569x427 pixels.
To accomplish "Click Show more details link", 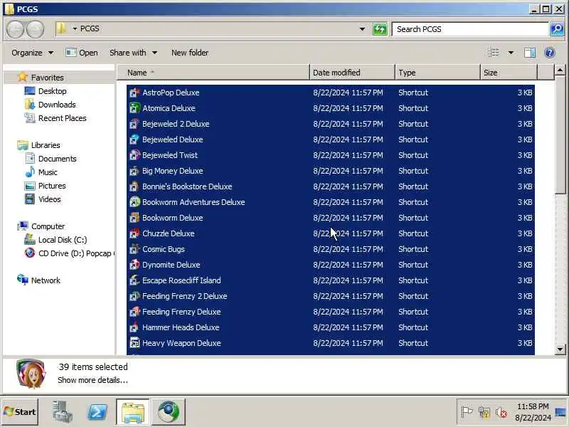I will [92, 380].
